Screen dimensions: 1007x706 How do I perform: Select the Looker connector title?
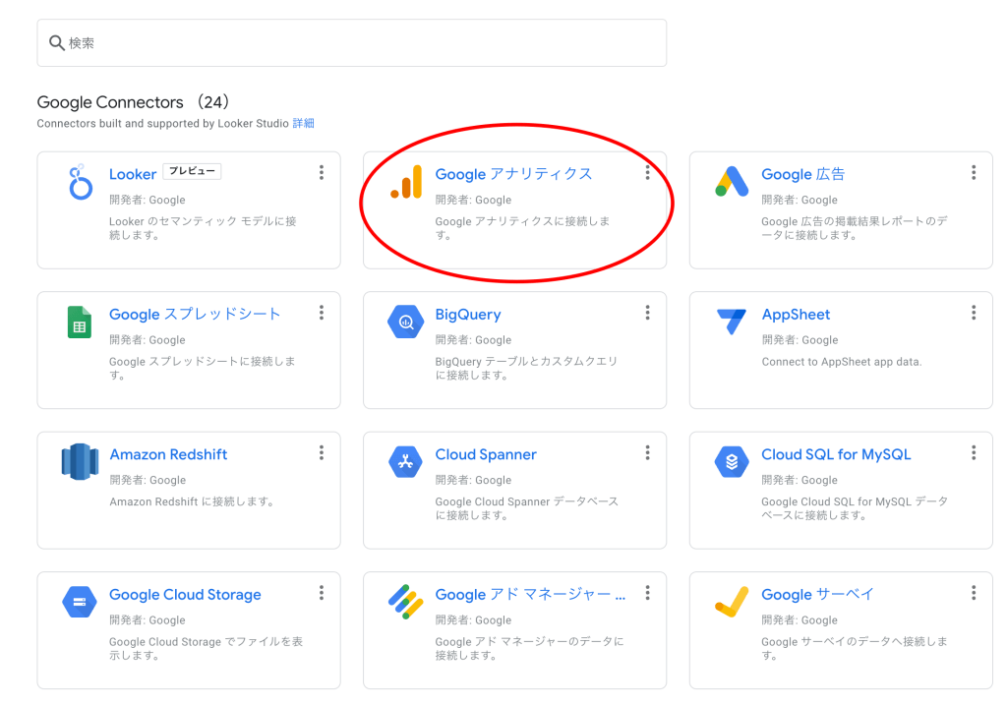(133, 174)
